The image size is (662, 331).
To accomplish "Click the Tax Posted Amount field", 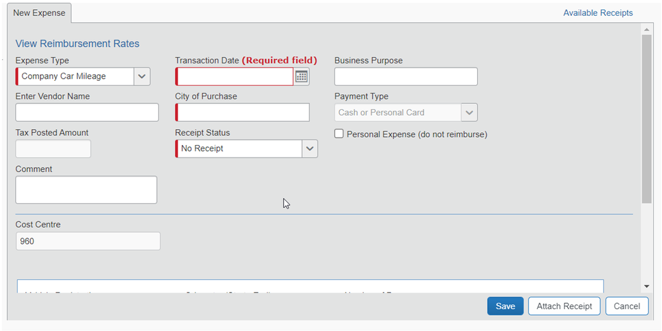I will [x=53, y=149].
